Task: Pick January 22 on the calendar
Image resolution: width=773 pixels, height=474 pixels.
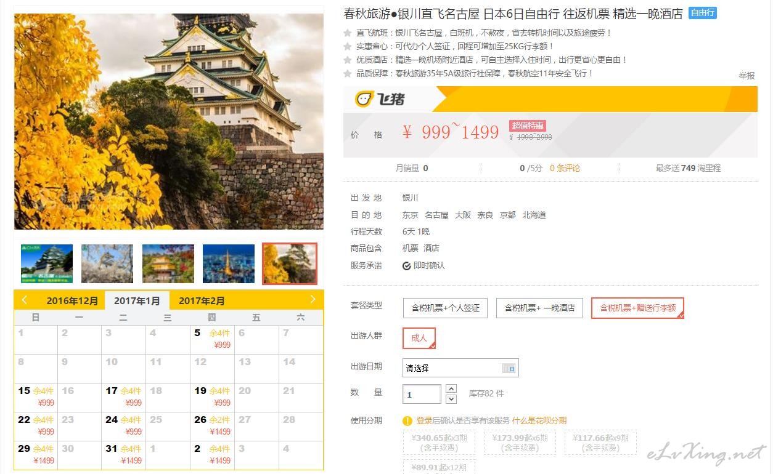Action: pyautogui.click(x=36, y=426)
